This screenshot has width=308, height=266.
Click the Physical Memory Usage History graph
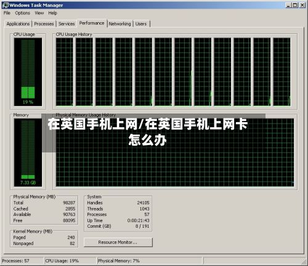[x=175, y=152]
